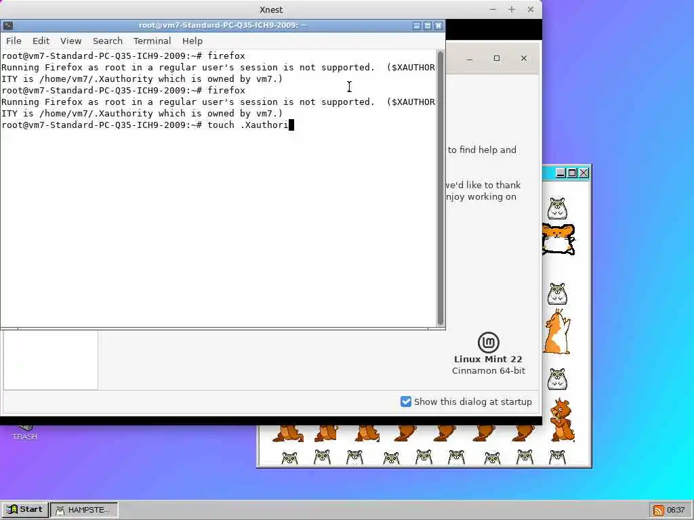Close the Xnest window

[530, 9]
